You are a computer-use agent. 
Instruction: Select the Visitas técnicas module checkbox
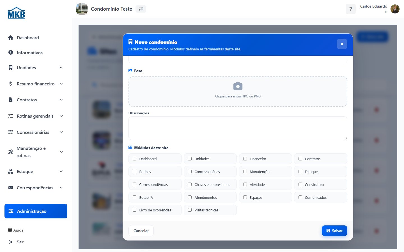pos(190,210)
